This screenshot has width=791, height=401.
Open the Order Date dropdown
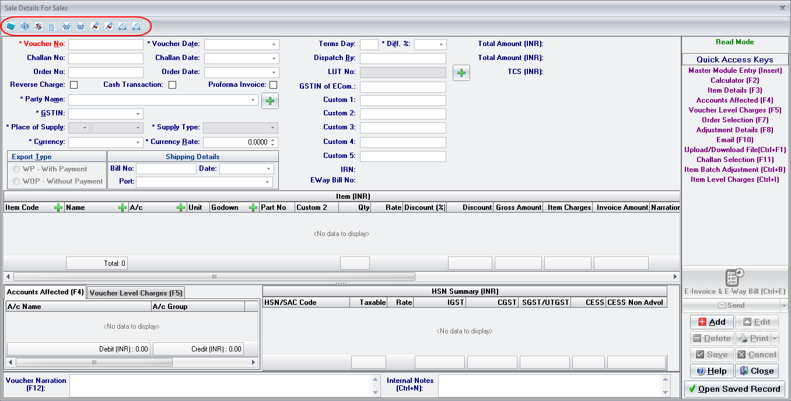(274, 72)
